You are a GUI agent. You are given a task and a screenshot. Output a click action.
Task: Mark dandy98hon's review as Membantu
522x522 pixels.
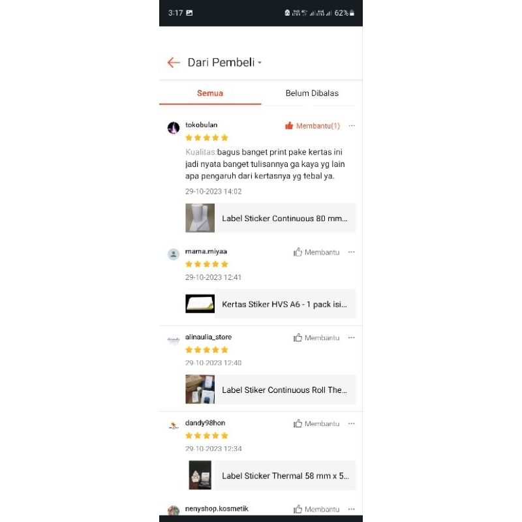coord(316,423)
